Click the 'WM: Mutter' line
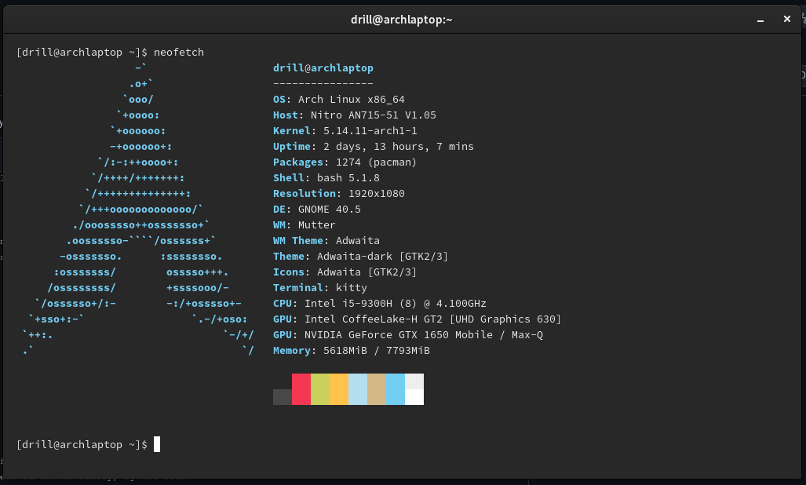 coord(305,225)
